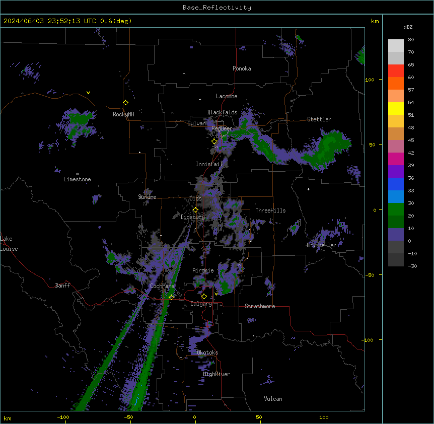Click the yellow diamond marker near RockyMH
The height and width of the screenshot is (424, 434).
click(x=125, y=103)
